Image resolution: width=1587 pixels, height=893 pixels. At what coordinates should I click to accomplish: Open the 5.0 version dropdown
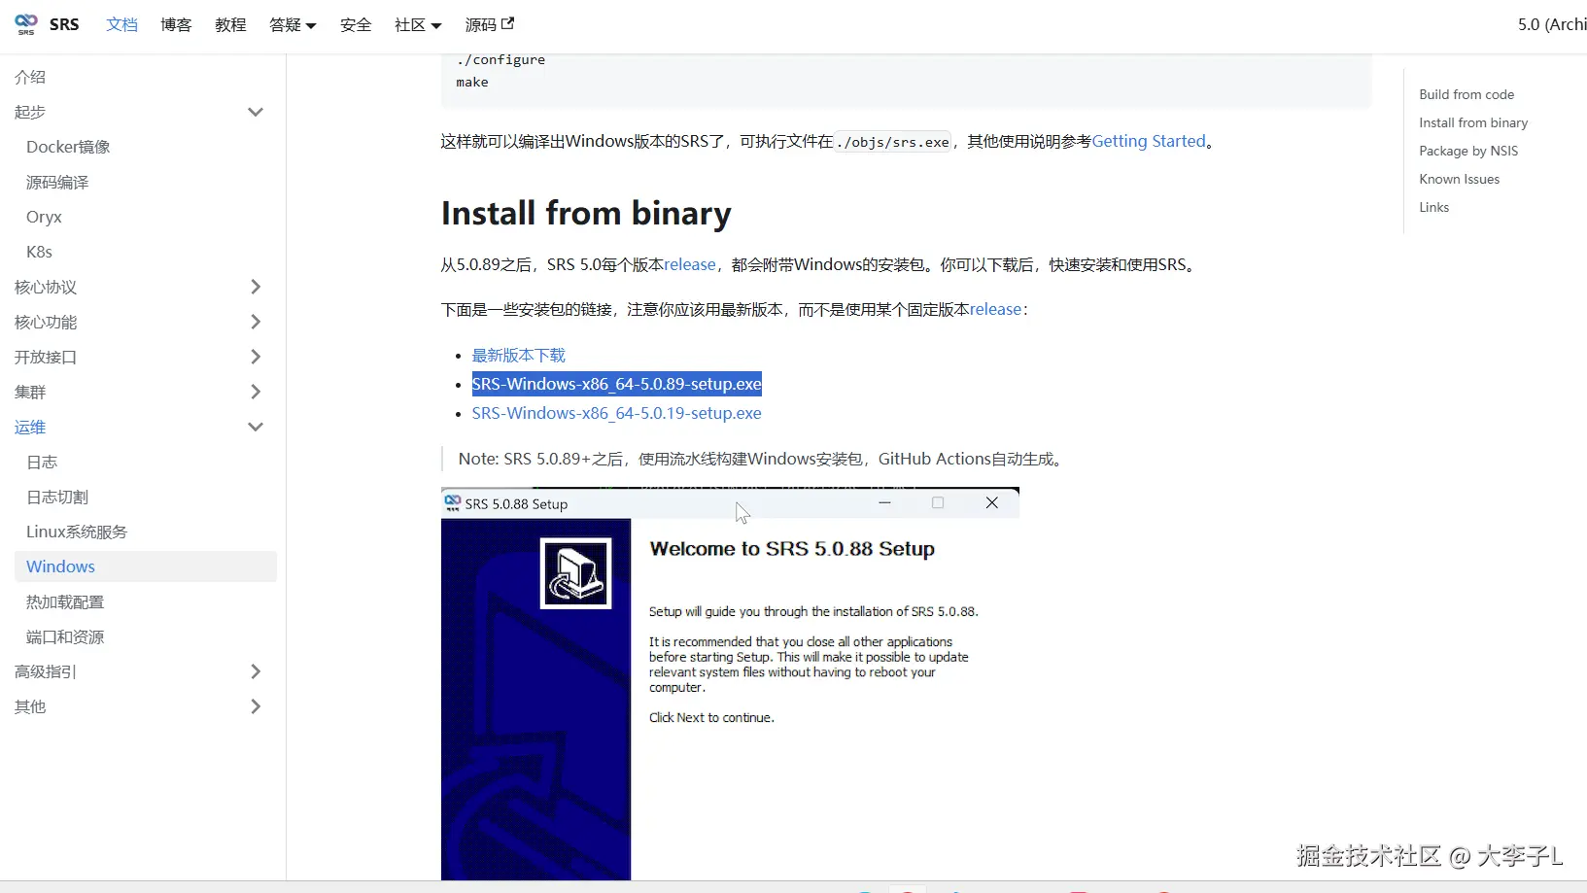pyautogui.click(x=1552, y=24)
